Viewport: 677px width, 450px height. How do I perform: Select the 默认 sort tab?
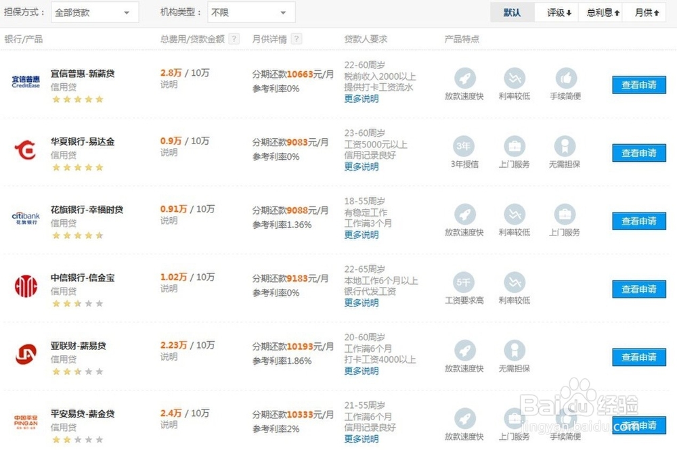pos(512,12)
